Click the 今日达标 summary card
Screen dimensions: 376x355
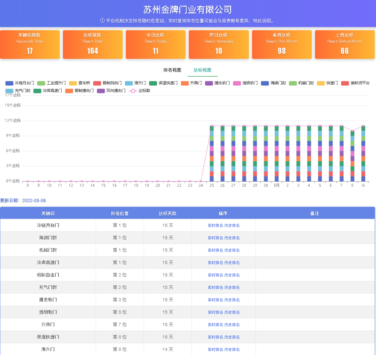pyautogui.click(x=156, y=44)
